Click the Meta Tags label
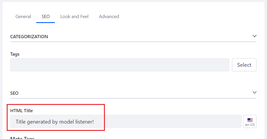The image size is (267, 139). pyautogui.click(x=22, y=138)
